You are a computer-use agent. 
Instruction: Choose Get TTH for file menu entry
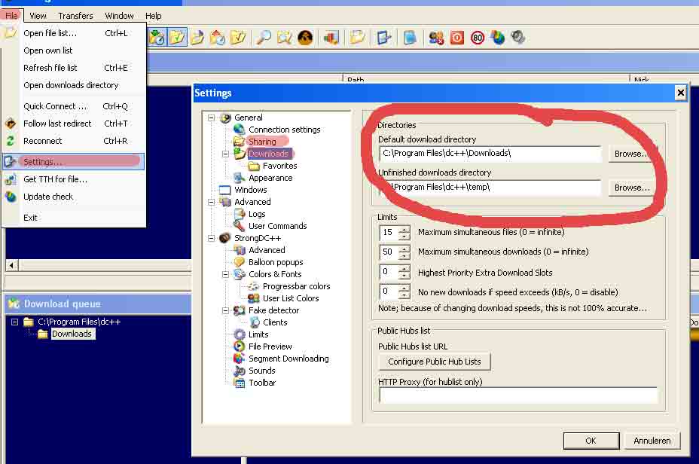pos(74,179)
